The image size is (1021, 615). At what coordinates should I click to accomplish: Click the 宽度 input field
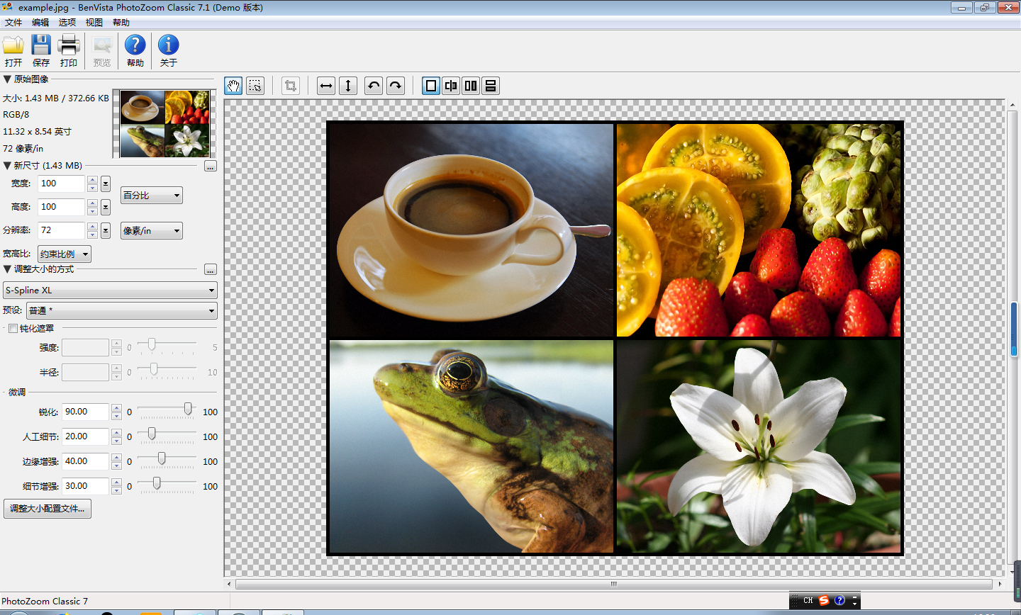61,184
